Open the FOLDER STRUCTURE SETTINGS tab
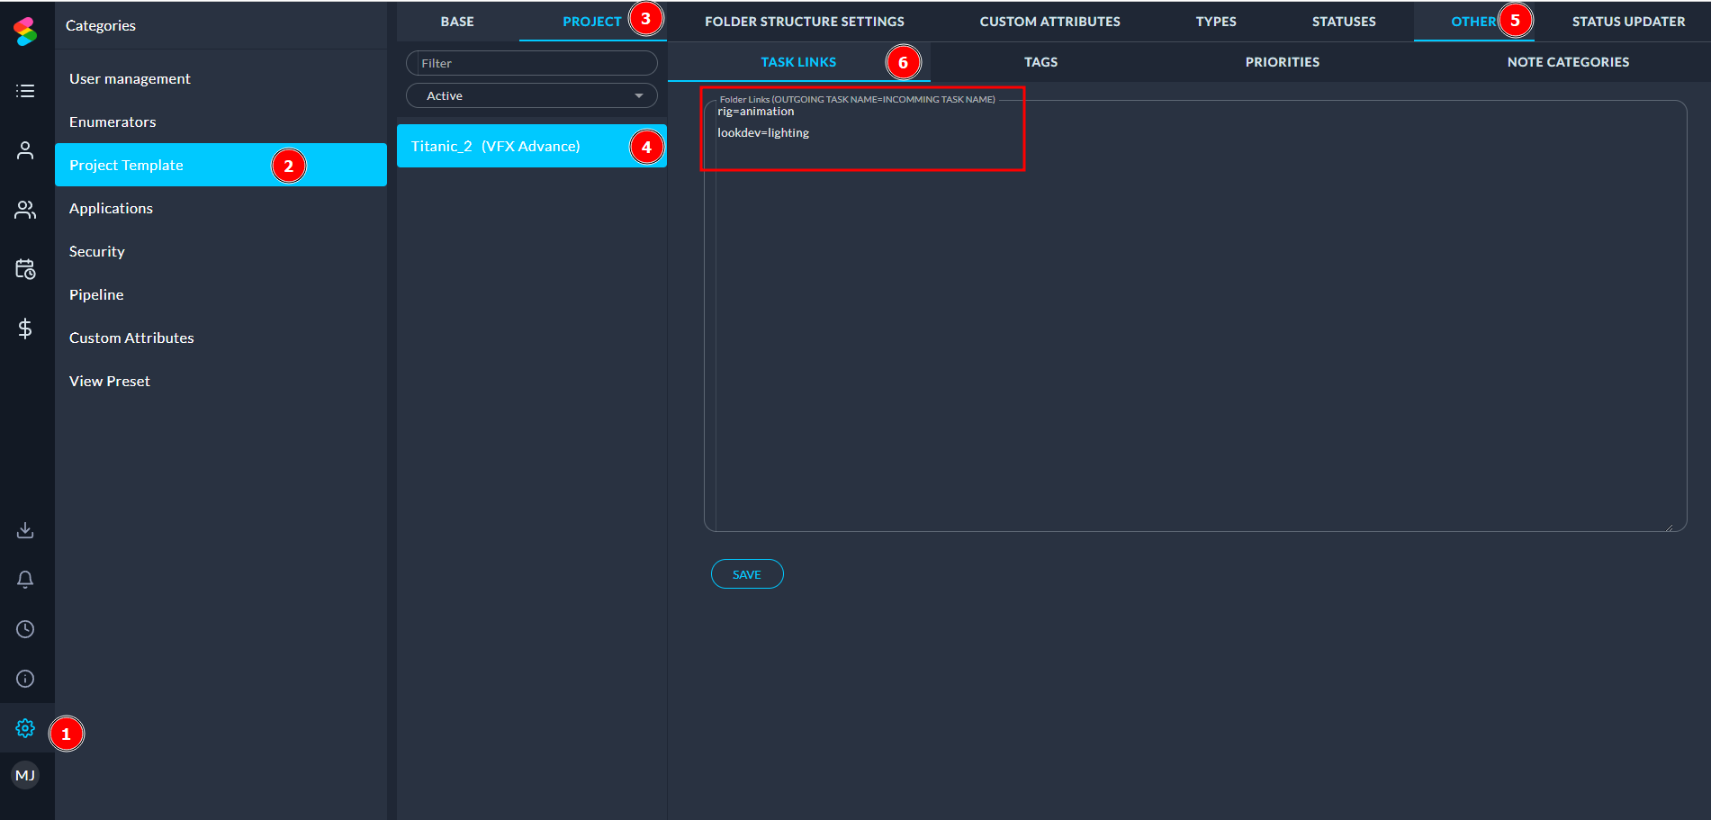1711x820 pixels. click(805, 22)
